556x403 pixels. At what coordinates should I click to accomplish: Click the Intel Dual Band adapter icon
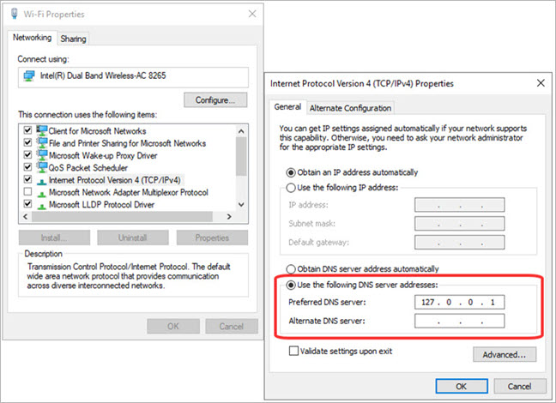click(x=27, y=75)
